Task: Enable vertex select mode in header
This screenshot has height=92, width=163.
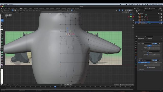Action: [x=12, y=10]
